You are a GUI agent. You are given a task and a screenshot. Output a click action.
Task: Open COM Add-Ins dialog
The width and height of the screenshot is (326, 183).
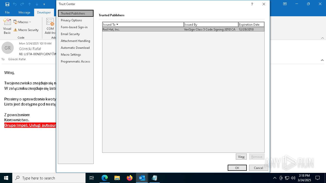pos(50,26)
